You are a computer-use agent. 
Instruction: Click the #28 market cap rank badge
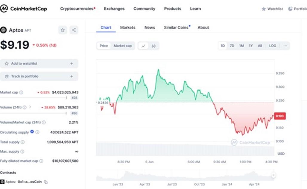(x=74, y=98)
